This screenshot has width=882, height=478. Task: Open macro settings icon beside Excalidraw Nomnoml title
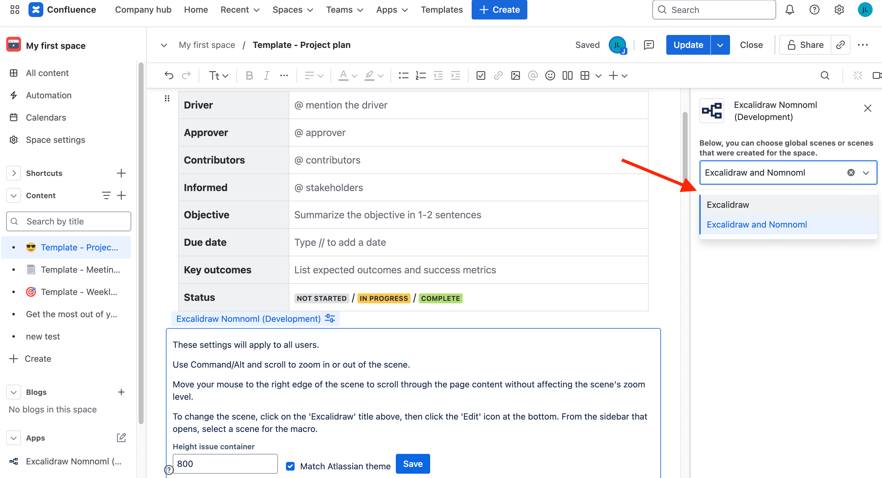pos(330,318)
